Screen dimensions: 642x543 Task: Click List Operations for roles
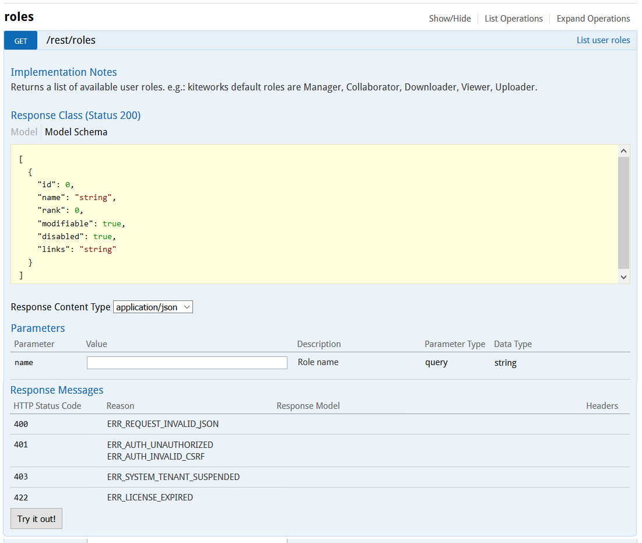(x=513, y=19)
